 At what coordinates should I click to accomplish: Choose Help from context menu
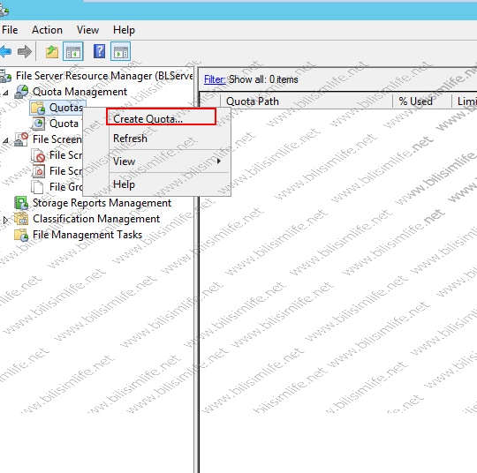pos(169,184)
